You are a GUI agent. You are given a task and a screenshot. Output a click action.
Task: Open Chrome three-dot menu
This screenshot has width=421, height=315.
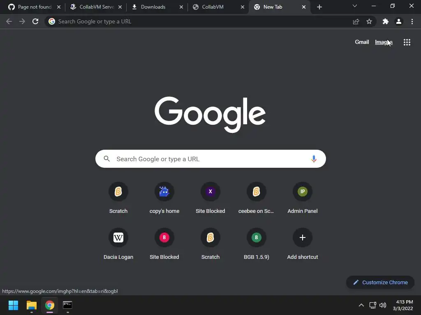point(412,21)
